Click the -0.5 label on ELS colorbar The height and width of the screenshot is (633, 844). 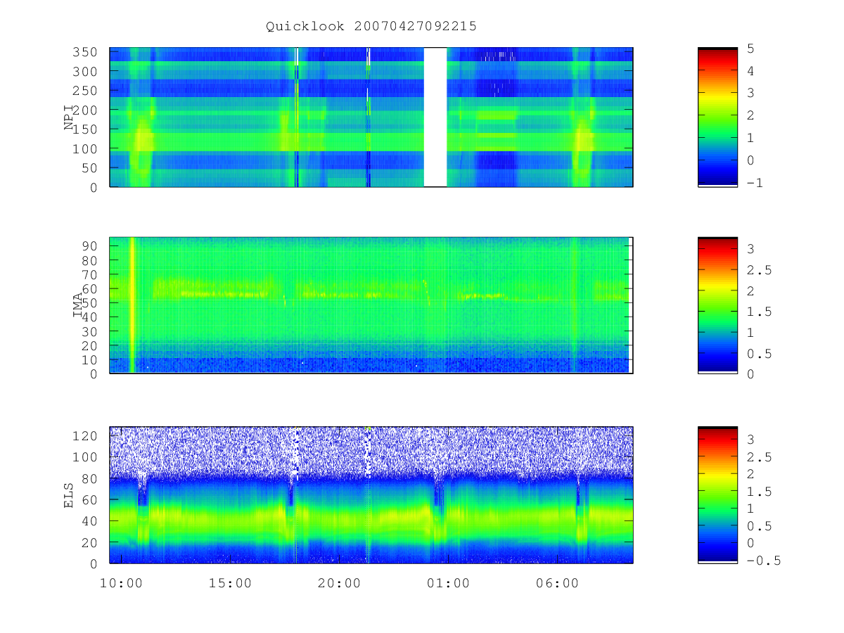pos(763,561)
